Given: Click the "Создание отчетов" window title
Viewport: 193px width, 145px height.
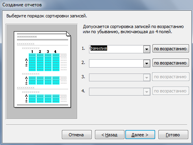Looking at the screenshot, I should coord(22,5).
